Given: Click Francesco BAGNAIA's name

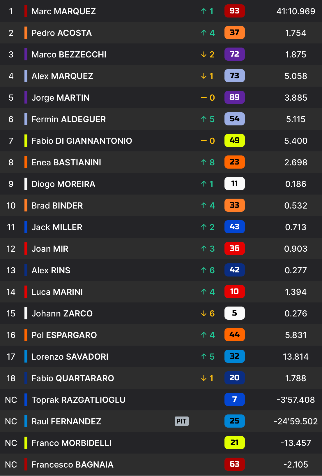Looking at the screenshot, I should click(x=72, y=465).
